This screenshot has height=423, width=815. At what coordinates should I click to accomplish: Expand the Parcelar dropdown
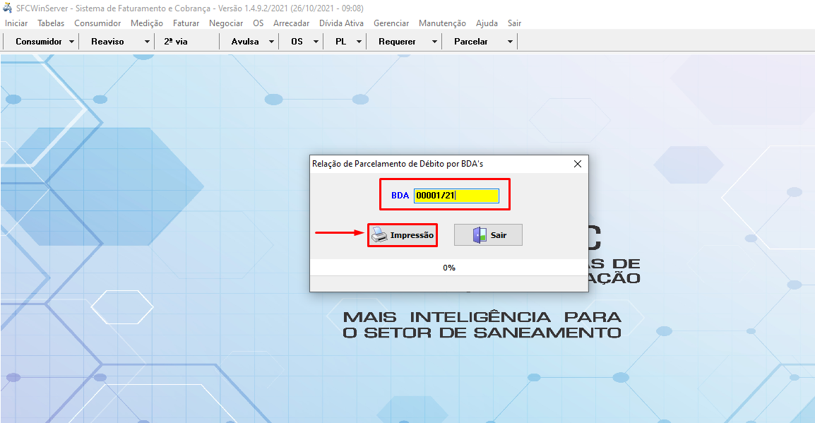coord(509,41)
